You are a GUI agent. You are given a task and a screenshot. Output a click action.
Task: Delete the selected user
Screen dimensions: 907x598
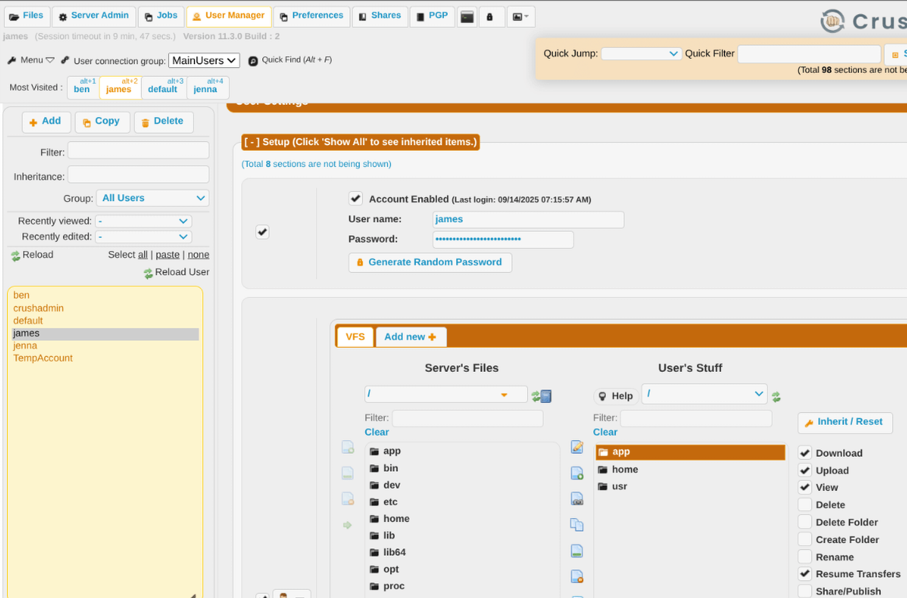point(163,121)
